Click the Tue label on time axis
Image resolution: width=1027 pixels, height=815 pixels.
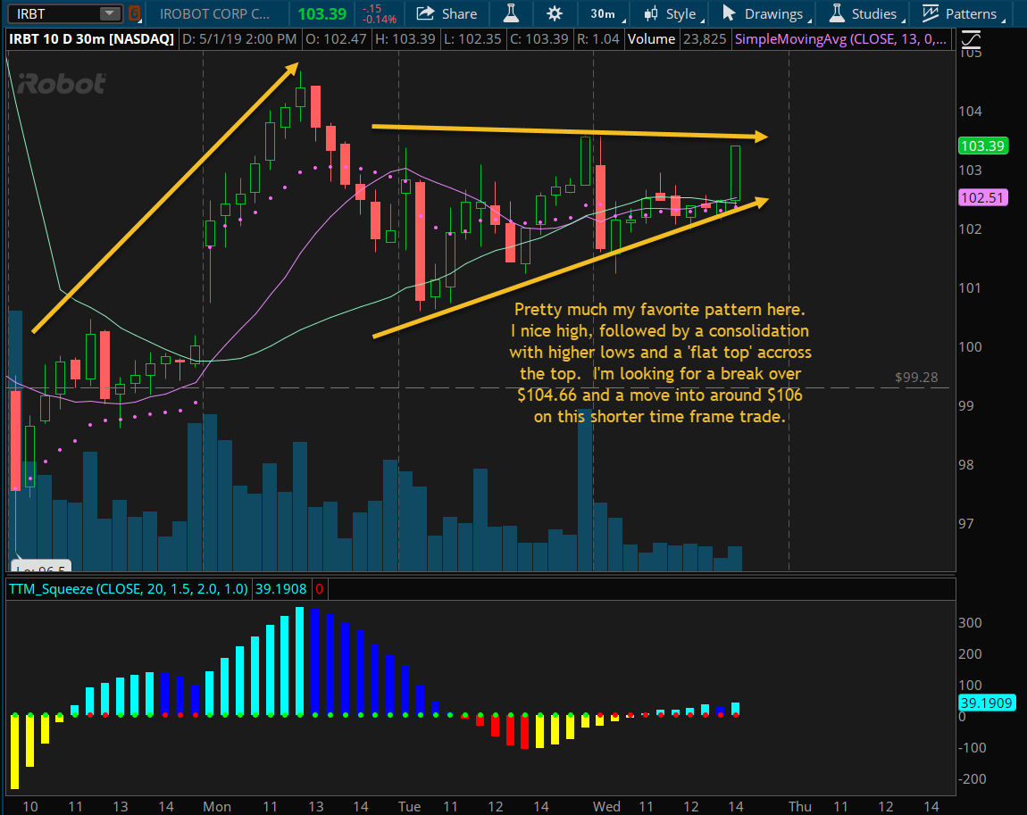409,806
